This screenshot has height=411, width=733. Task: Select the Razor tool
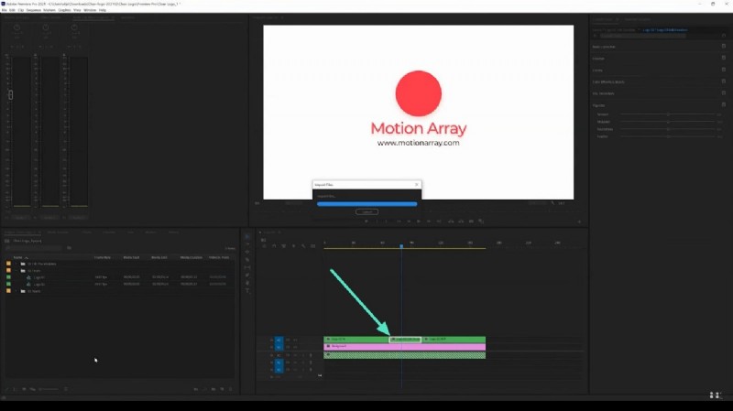pyautogui.click(x=247, y=260)
